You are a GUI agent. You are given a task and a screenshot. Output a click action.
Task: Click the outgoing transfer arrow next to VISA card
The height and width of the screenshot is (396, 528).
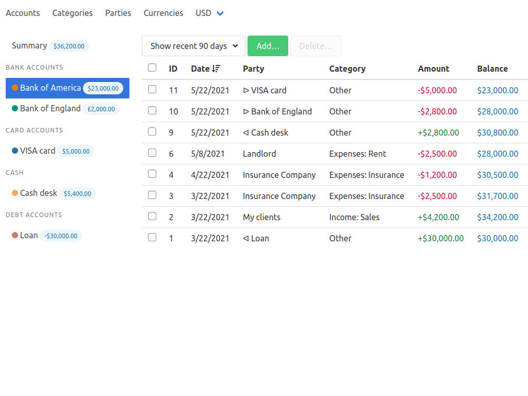[x=246, y=91]
